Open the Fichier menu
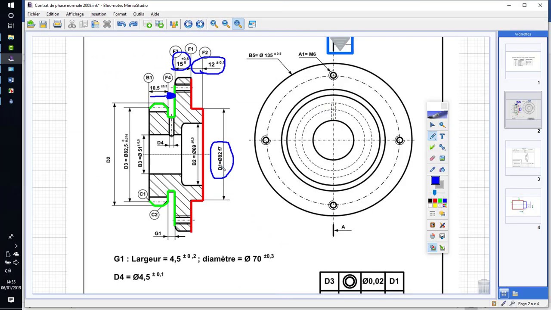Image resolution: width=551 pixels, height=310 pixels. point(34,14)
